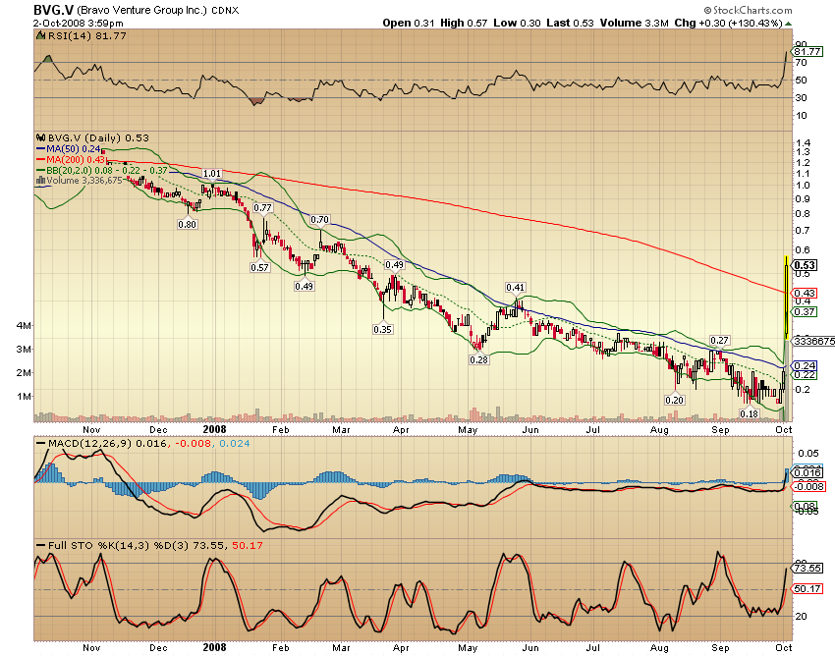Click the red 50.17 stochastic %D value tag
This screenshot has height=656, width=835.
coord(807,589)
